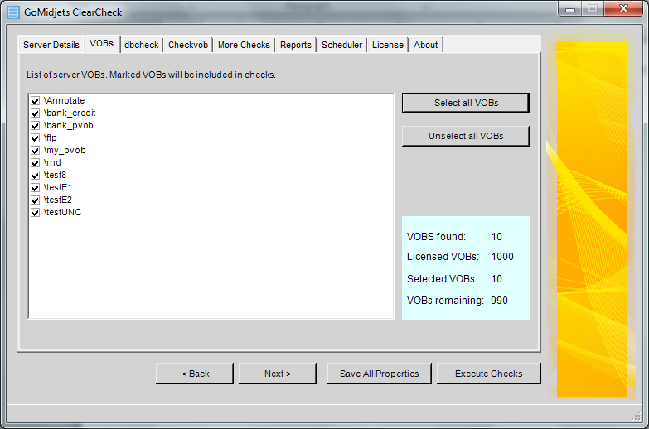649x429 pixels.
Task: Uncheck the \ftp VOB entry
Action: (x=36, y=138)
